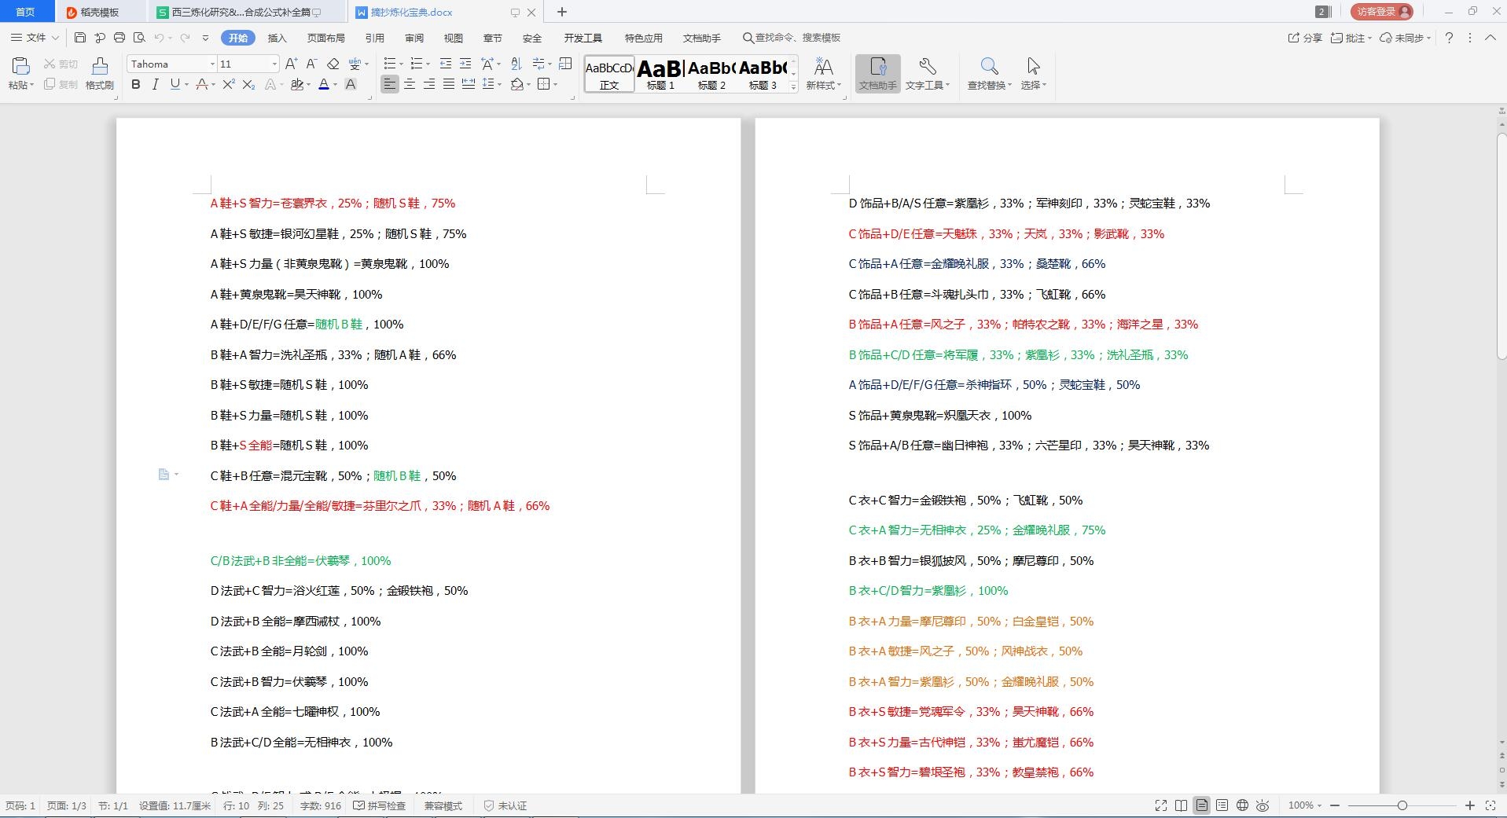
Task: Switch to web layout globe icon
Action: click(1242, 805)
